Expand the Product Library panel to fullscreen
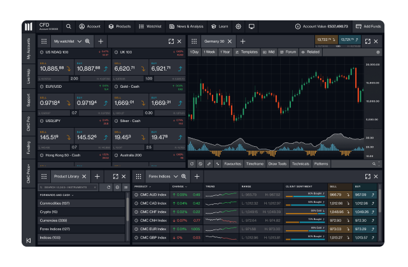Screen dimensions: 408x267 pos(116,177)
